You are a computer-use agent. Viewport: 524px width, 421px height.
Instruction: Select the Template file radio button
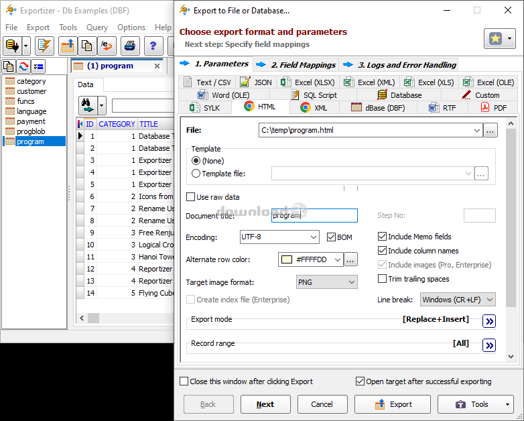click(196, 174)
